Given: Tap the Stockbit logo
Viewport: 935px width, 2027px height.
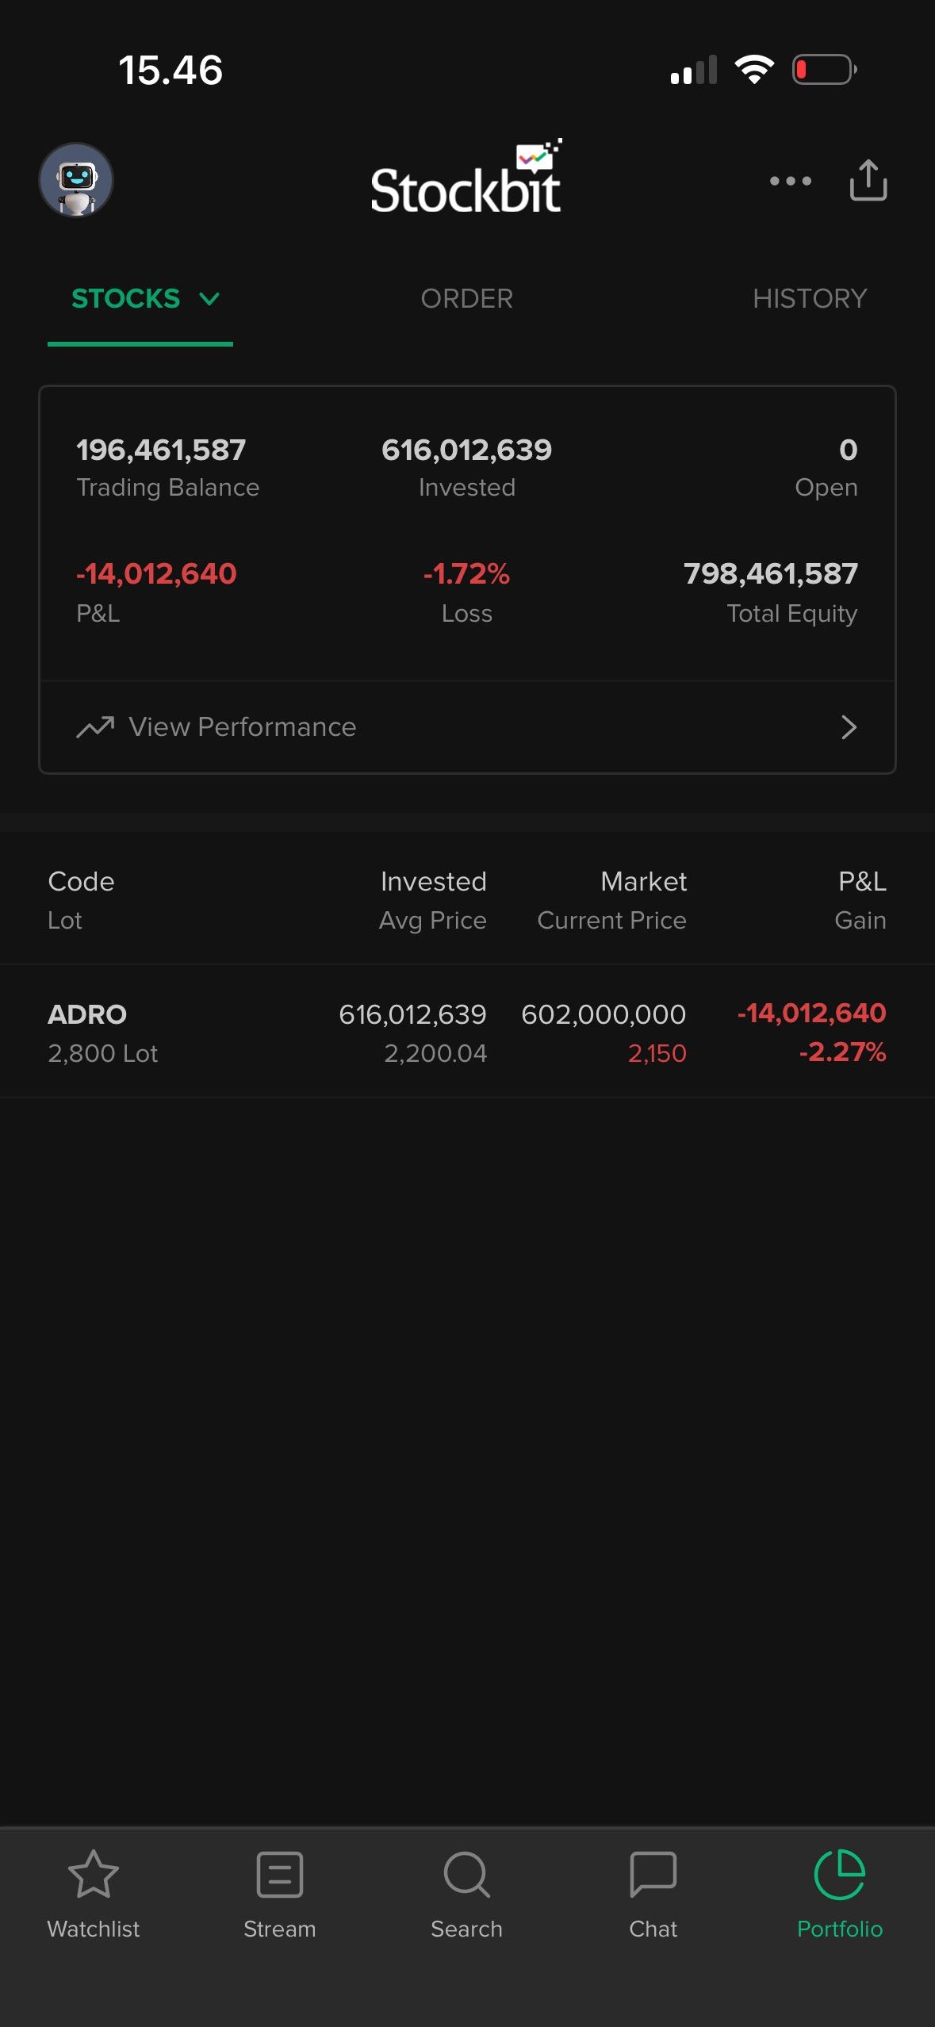Looking at the screenshot, I should coord(466,179).
